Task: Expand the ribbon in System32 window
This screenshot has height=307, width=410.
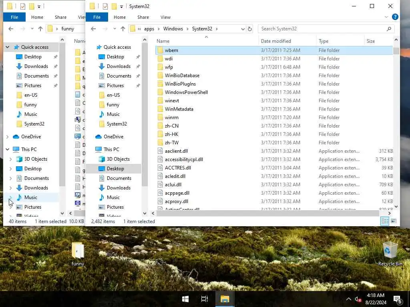Action: point(386,17)
